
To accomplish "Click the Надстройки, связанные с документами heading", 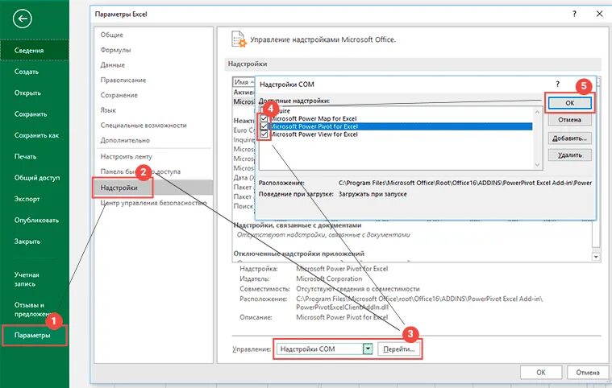I will (298, 225).
